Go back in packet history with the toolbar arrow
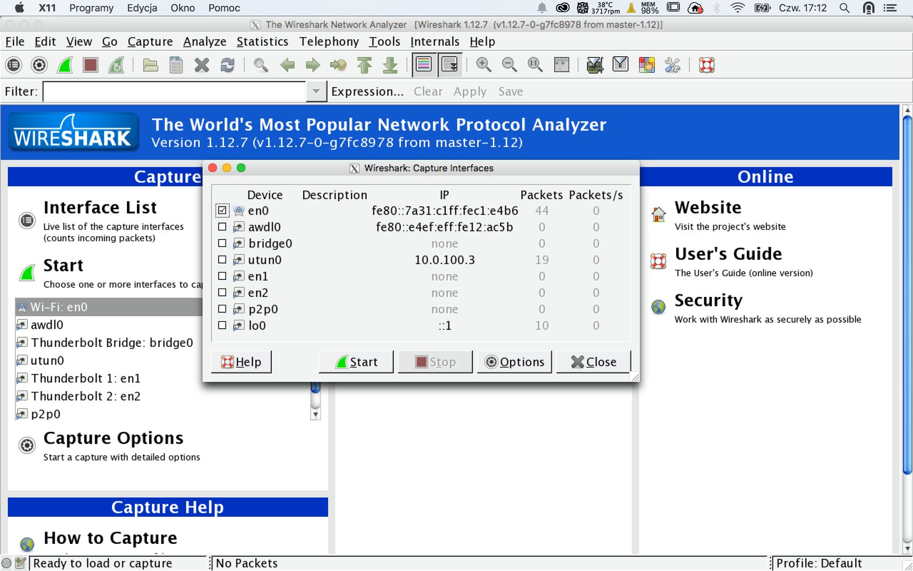This screenshot has width=913, height=571. pyautogui.click(x=287, y=65)
